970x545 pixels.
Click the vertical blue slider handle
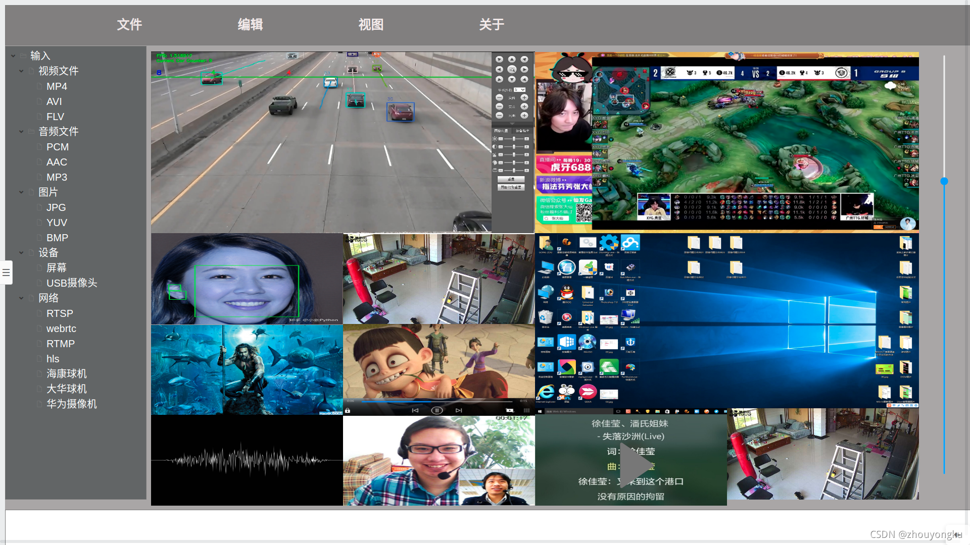click(x=944, y=181)
